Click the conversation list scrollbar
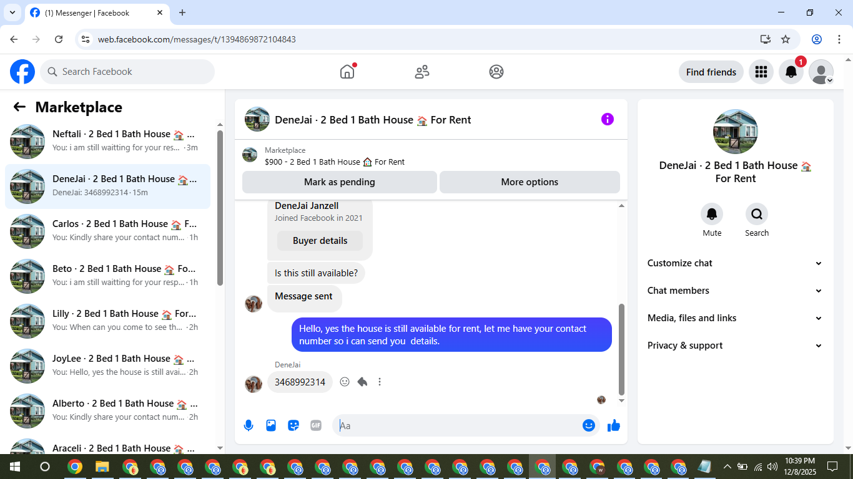This screenshot has width=853, height=479. tap(220, 208)
